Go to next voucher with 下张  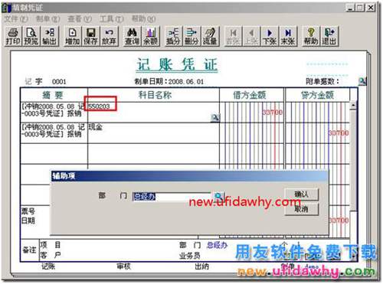(270, 36)
